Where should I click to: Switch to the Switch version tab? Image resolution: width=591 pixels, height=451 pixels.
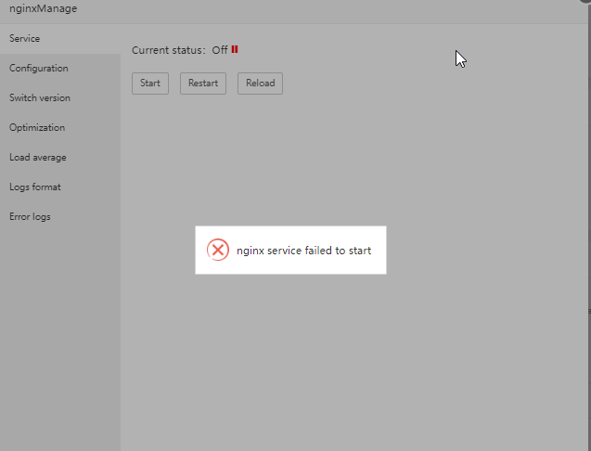[60, 98]
